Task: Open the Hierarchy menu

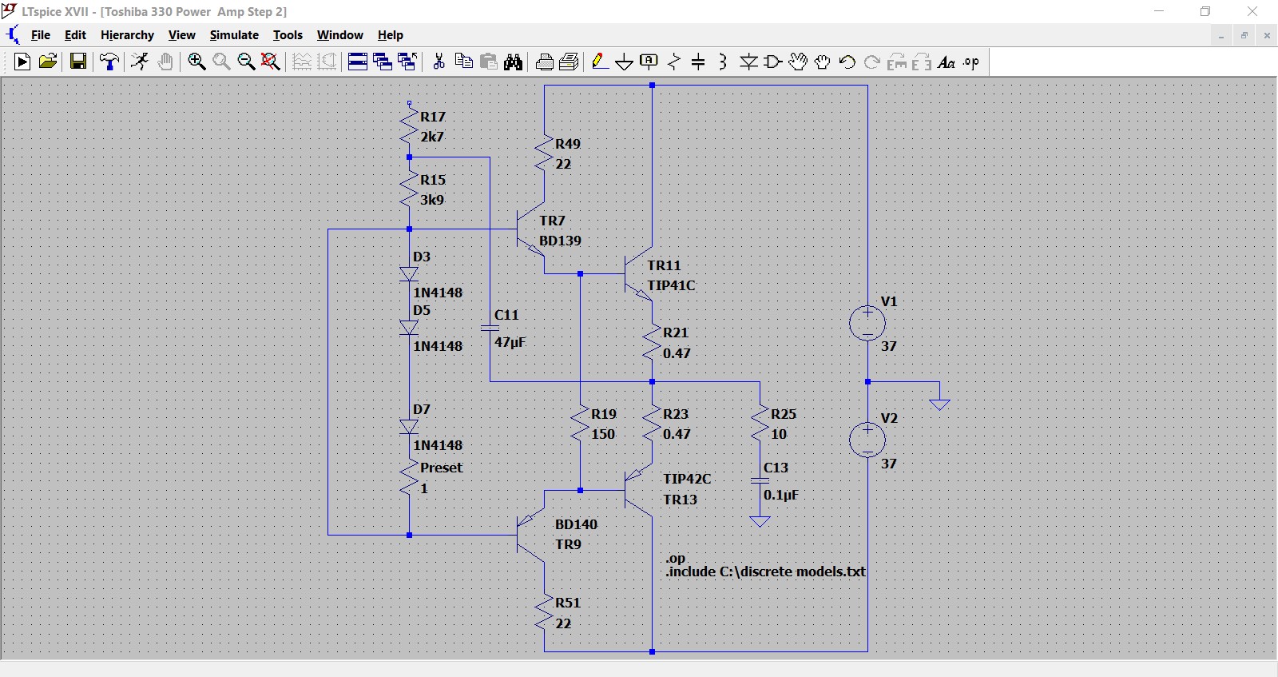Action: pyautogui.click(x=127, y=35)
